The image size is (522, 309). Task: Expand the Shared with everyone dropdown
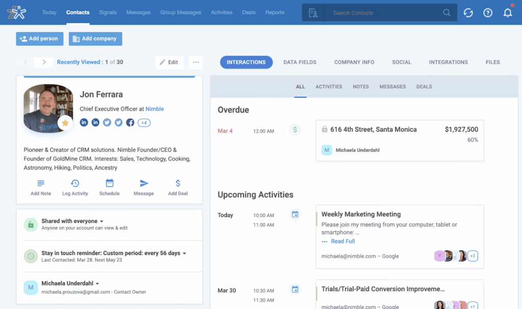(101, 221)
